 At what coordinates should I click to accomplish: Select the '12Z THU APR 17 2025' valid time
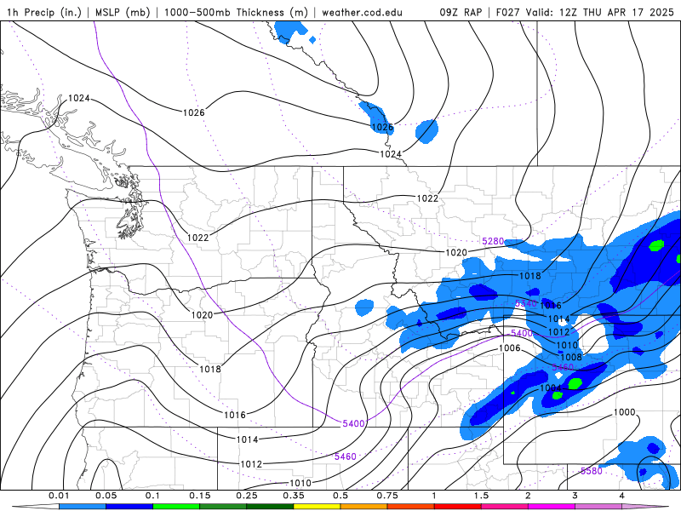pos(616,12)
